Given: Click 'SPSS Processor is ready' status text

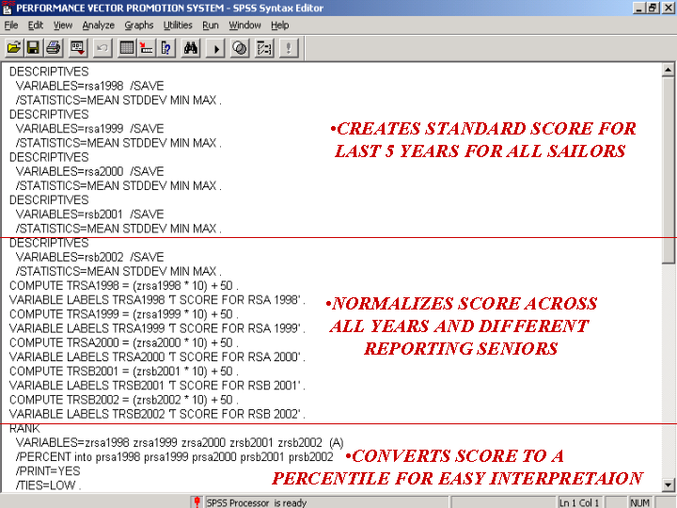Looking at the screenshot, I should [257, 502].
